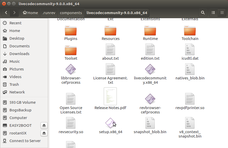228x148 pixels.
Task: Open the BogsBackup volume
Action: click(x=24, y=110)
